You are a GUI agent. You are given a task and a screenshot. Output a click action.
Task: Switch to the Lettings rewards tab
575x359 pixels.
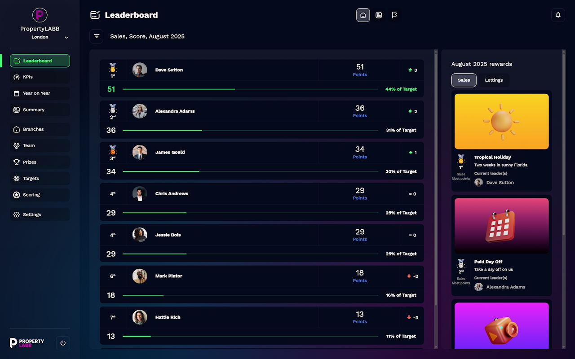pos(493,80)
